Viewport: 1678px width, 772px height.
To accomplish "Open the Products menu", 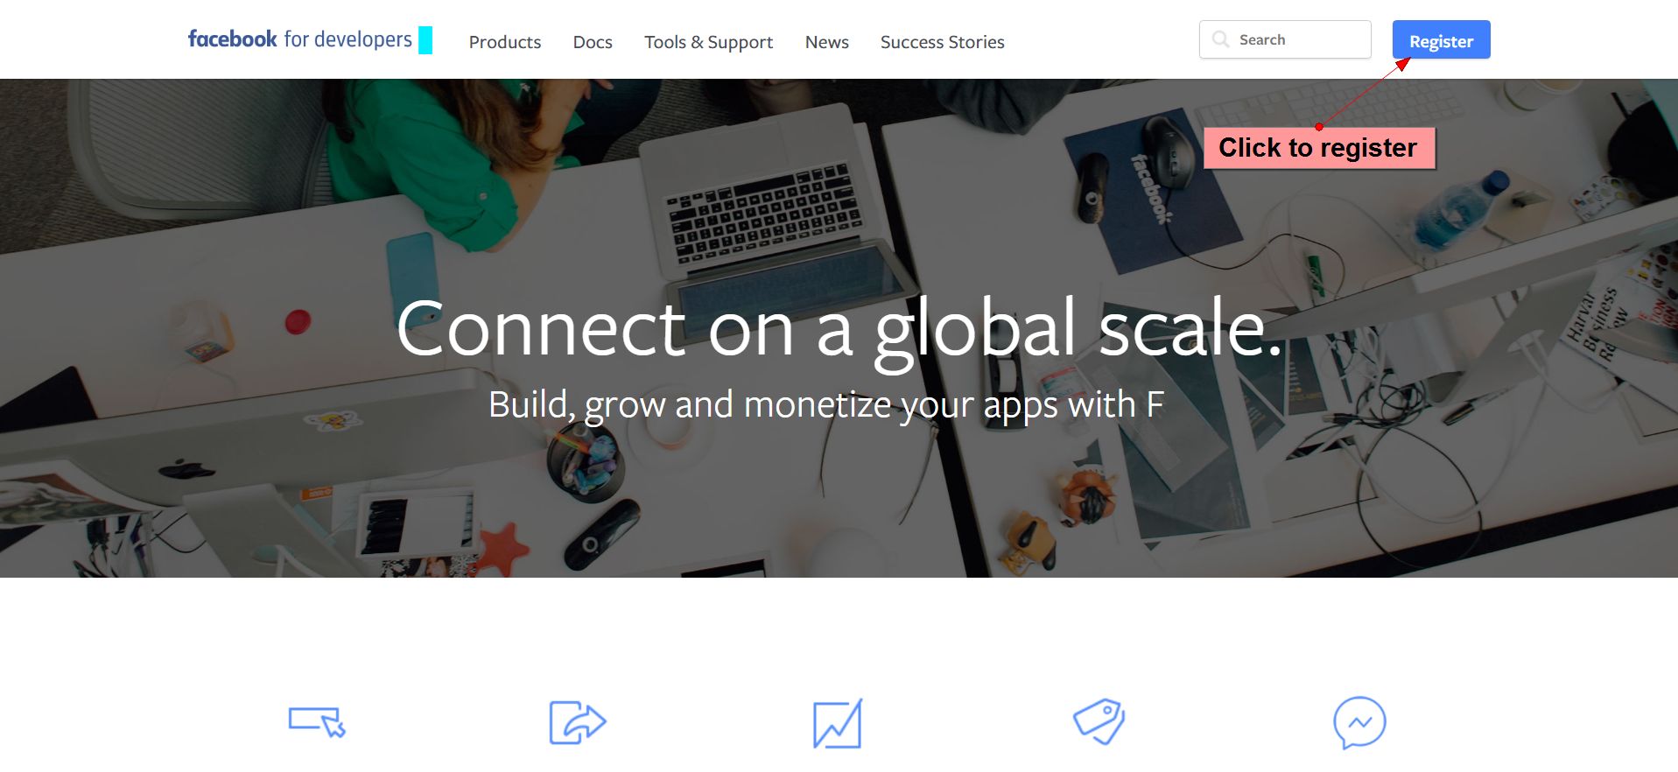I will pos(505,42).
